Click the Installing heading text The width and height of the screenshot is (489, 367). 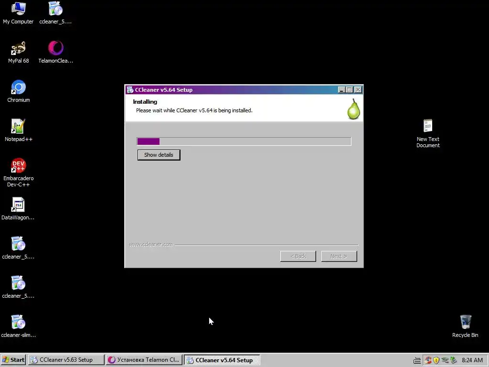[x=145, y=102]
